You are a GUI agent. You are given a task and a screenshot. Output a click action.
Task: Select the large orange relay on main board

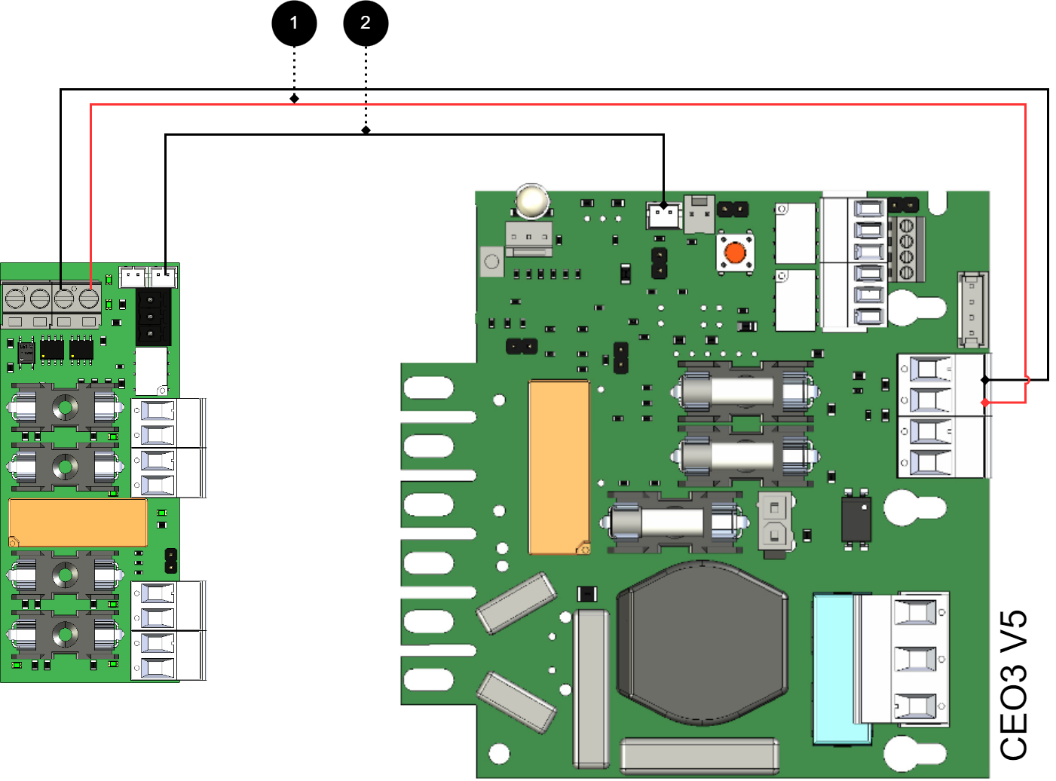[x=559, y=467]
